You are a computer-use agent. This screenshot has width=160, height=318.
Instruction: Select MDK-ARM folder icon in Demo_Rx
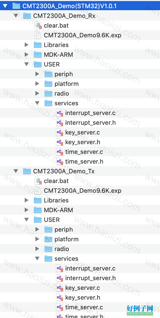(38, 55)
